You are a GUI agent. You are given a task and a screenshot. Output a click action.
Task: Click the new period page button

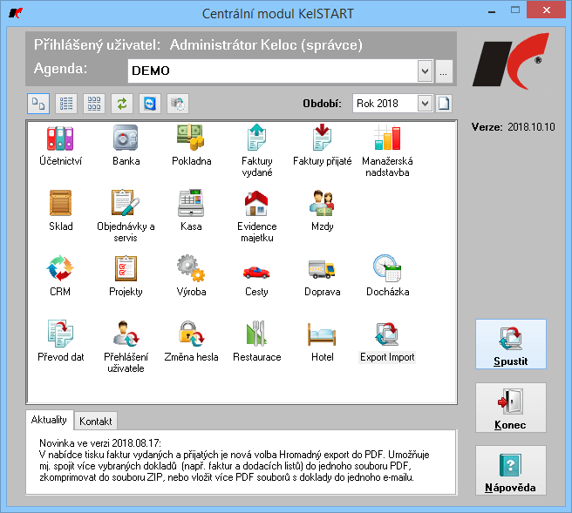coord(444,104)
